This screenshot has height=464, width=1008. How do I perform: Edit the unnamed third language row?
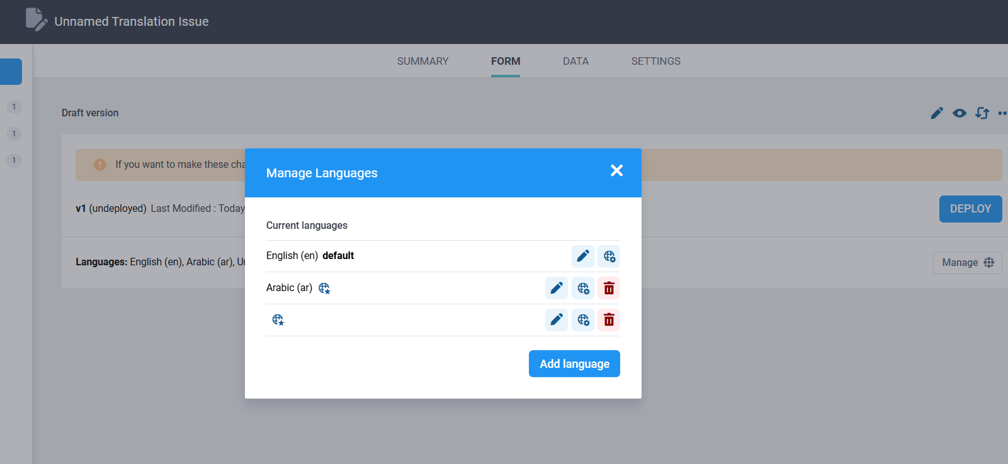click(557, 320)
